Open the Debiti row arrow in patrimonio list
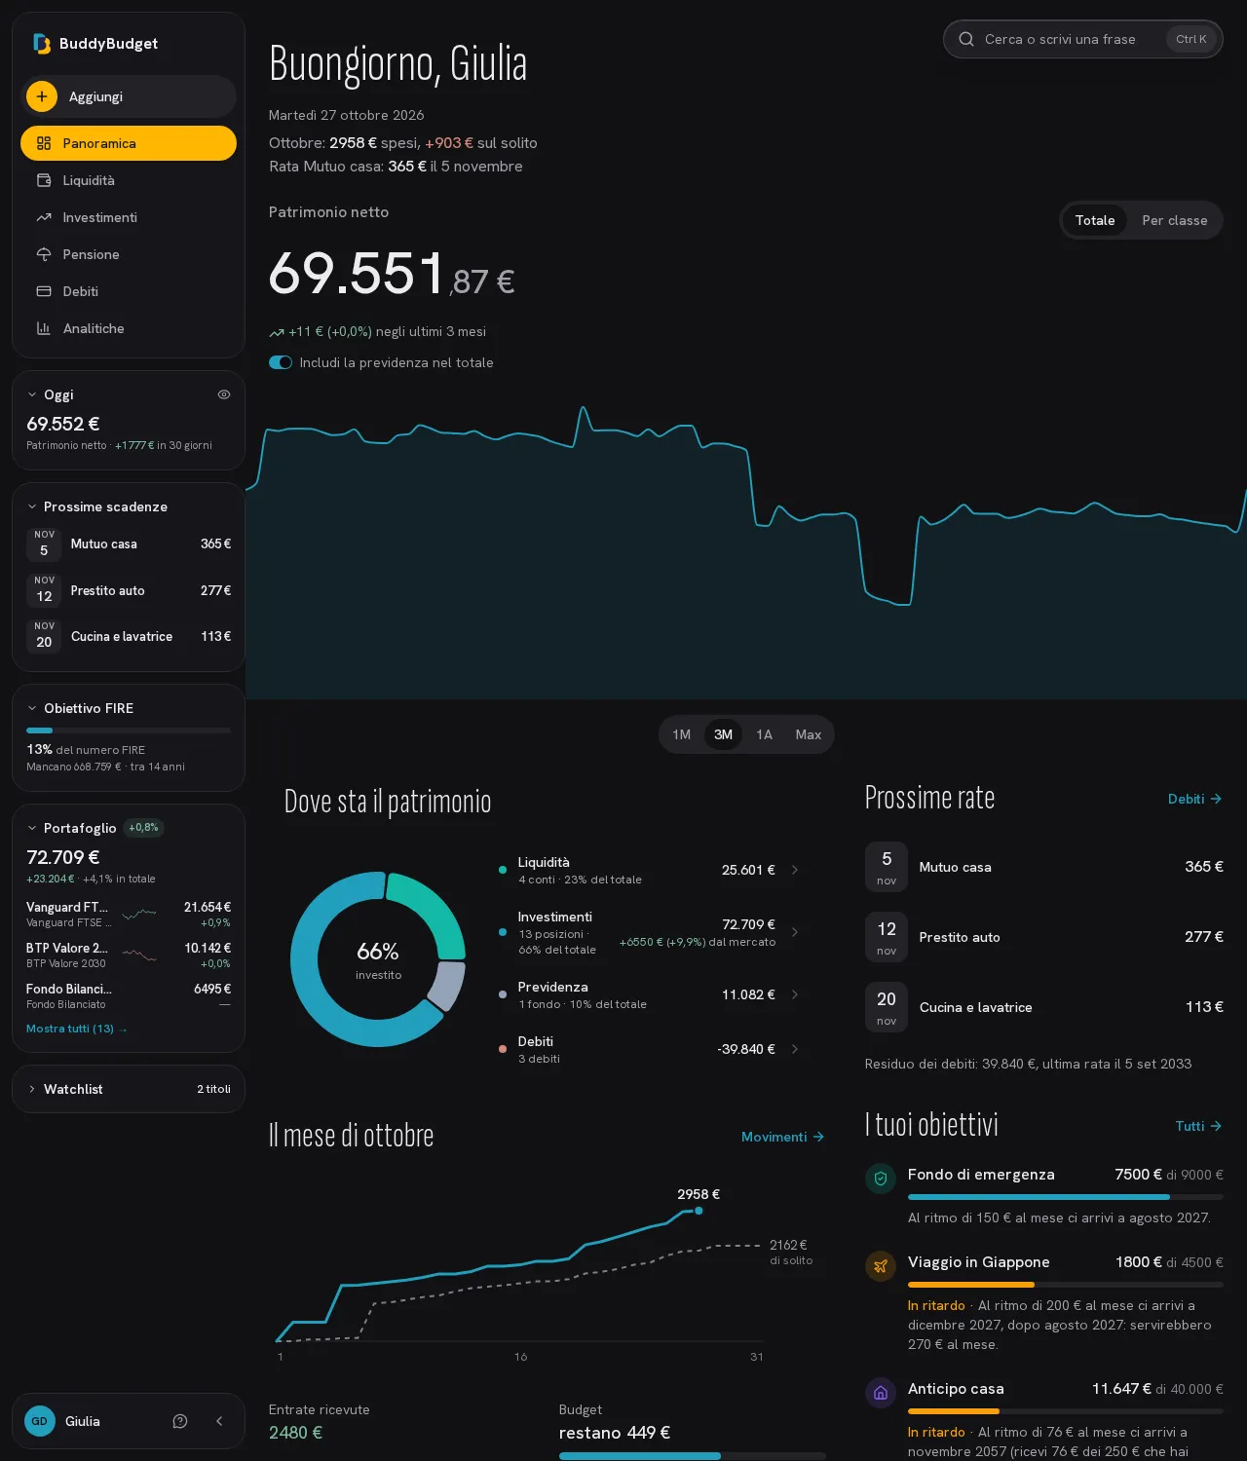Screen dimensions: 1247x1461 (795, 1049)
